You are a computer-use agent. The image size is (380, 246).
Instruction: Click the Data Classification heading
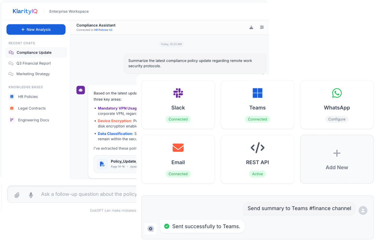[x=115, y=133]
